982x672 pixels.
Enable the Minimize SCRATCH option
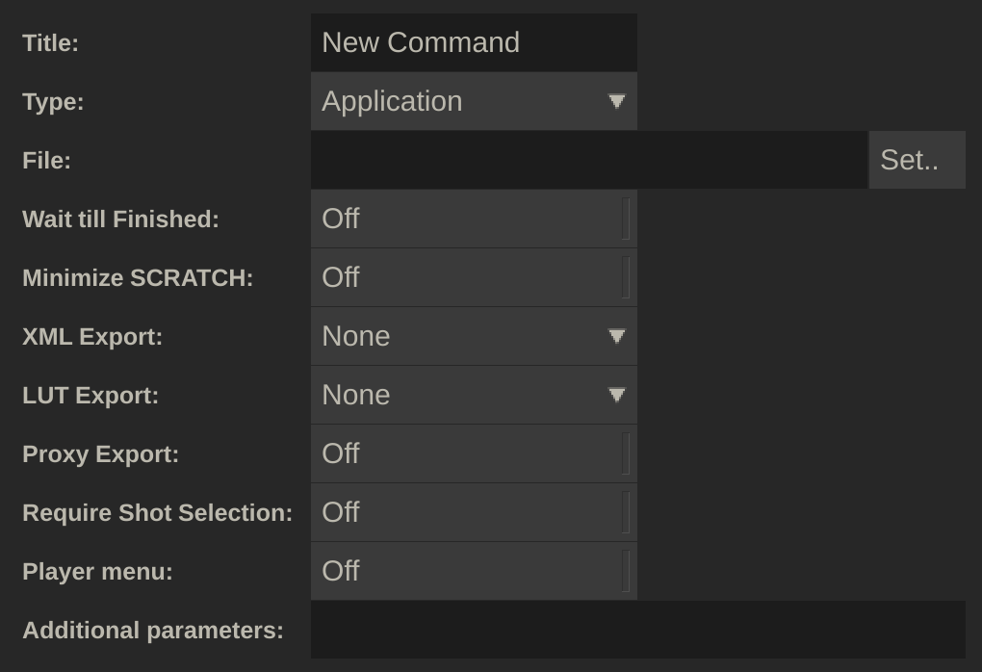[x=474, y=277]
